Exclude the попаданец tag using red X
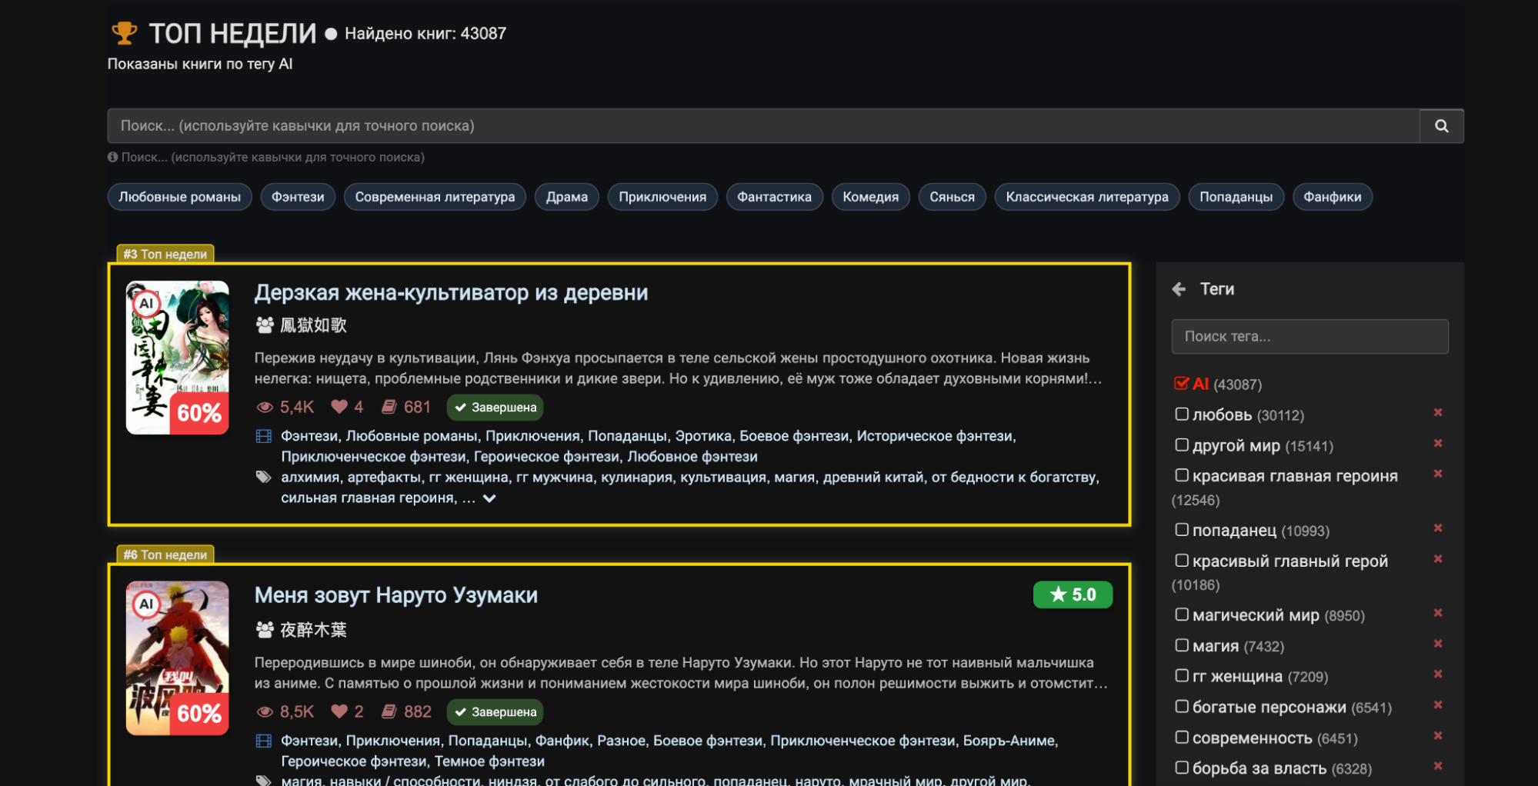Image resolution: width=1538 pixels, height=786 pixels. click(1437, 528)
